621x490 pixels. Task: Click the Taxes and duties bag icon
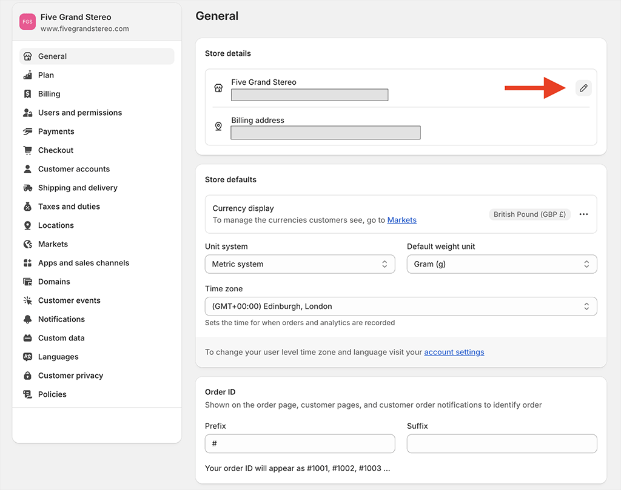click(27, 207)
